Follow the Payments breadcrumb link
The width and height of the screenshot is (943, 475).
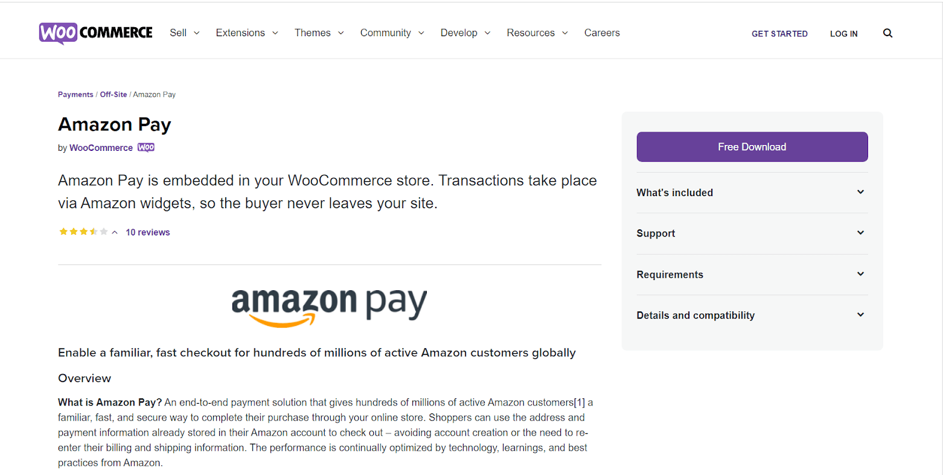coord(75,94)
